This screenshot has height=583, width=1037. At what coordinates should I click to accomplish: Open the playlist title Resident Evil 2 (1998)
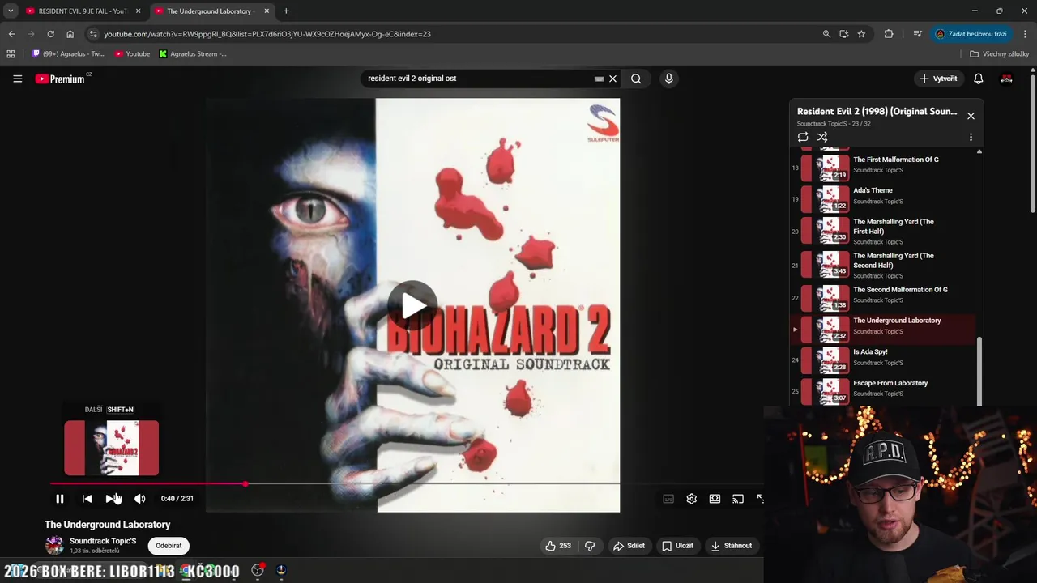tap(877, 112)
